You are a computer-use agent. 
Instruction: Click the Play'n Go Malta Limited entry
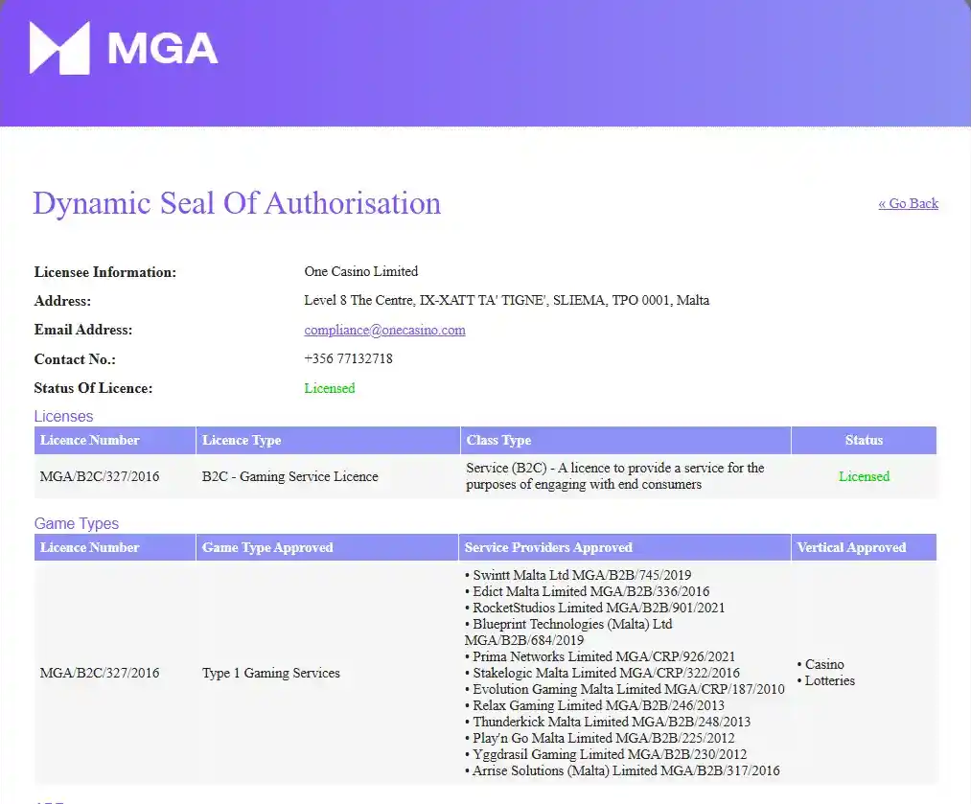click(599, 738)
